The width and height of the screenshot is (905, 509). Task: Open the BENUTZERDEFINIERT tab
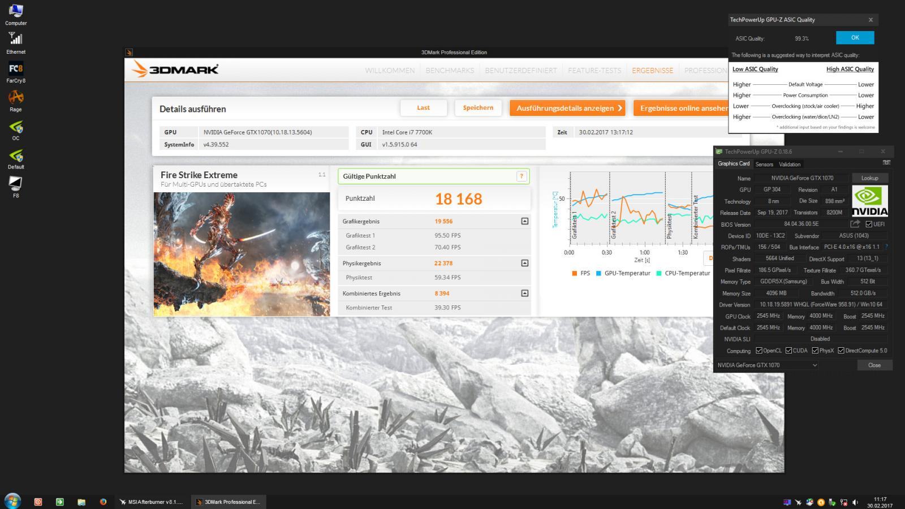(521, 71)
